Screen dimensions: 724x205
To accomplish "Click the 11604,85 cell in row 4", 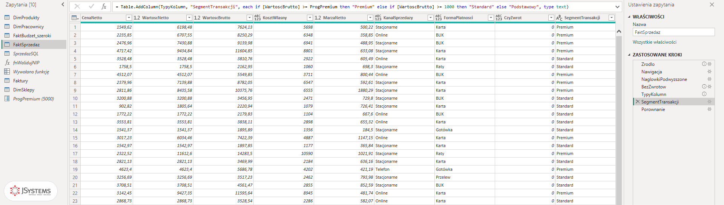I will tap(223, 51).
